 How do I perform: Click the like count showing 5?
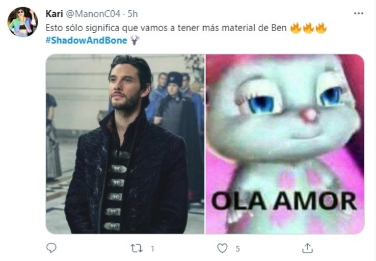pos(237,249)
